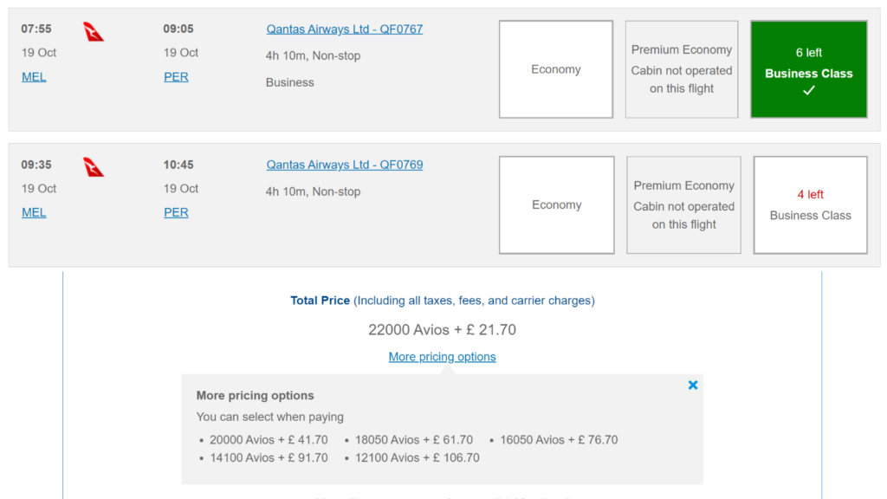This screenshot has width=887, height=499.
Task: Open More pricing options
Action: tap(442, 356)
